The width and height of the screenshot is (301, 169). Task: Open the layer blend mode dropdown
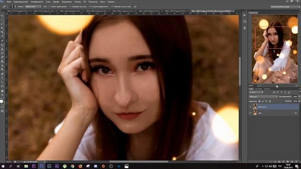point(263,97)
